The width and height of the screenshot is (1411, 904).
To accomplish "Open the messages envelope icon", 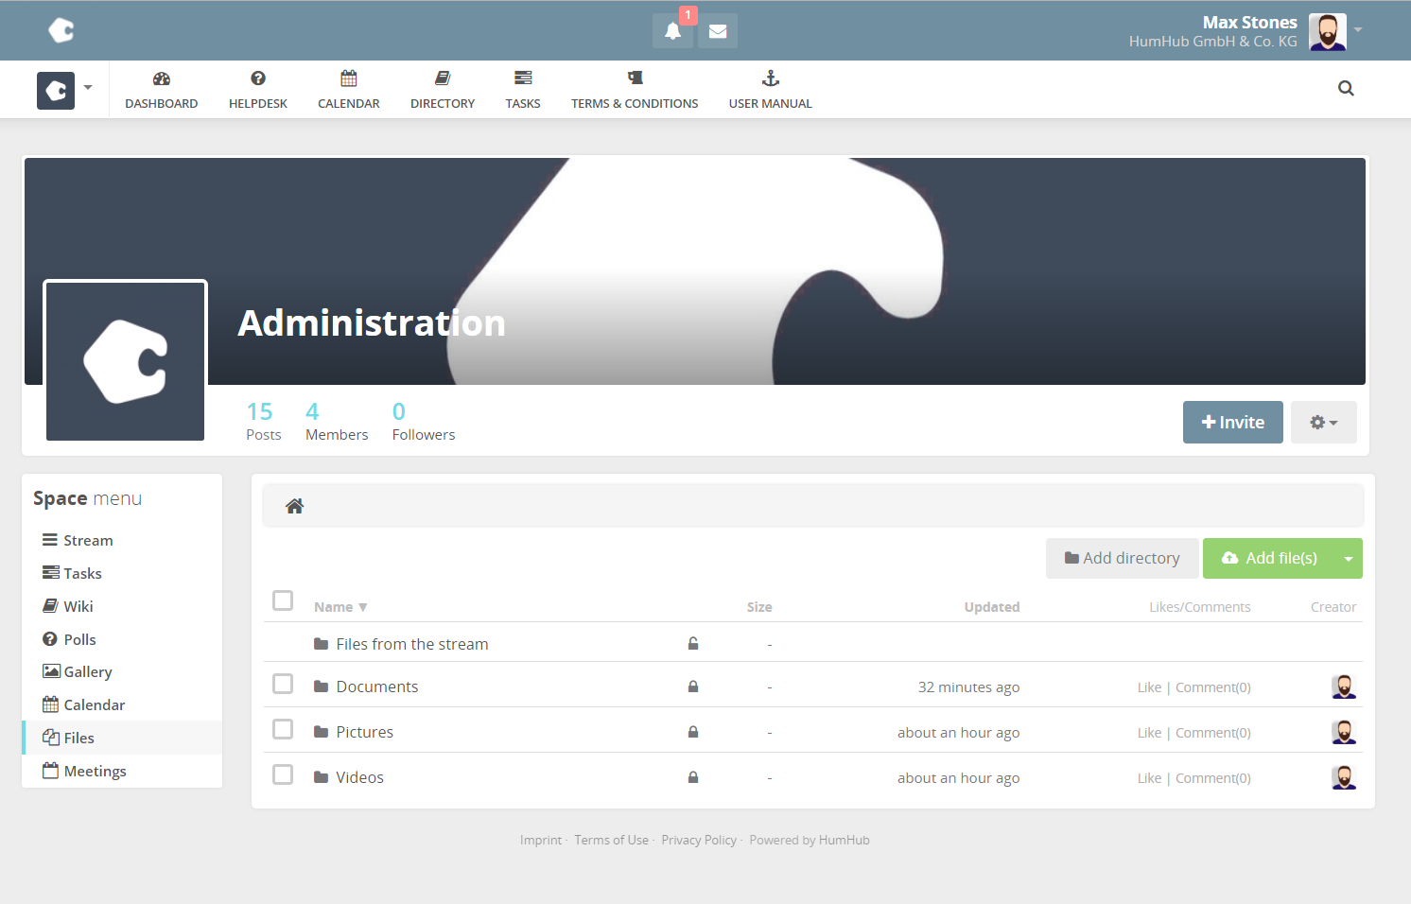I will click(718, 31).
